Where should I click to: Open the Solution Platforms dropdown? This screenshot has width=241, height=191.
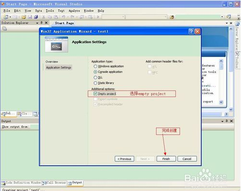tap(165, 17)
